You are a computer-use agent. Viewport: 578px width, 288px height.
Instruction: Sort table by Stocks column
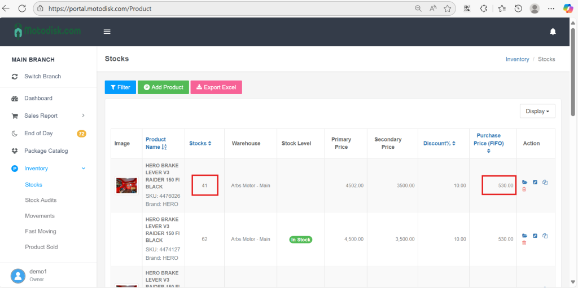(x=200, y=143)
